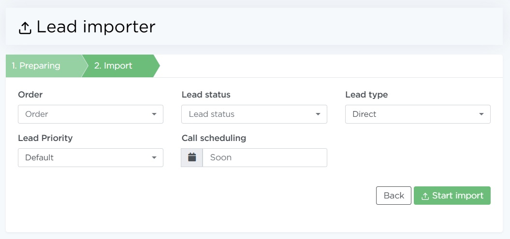Open the Order dropdown placeholder text
The image size is (510, 239).
click(x=37, y=114)
